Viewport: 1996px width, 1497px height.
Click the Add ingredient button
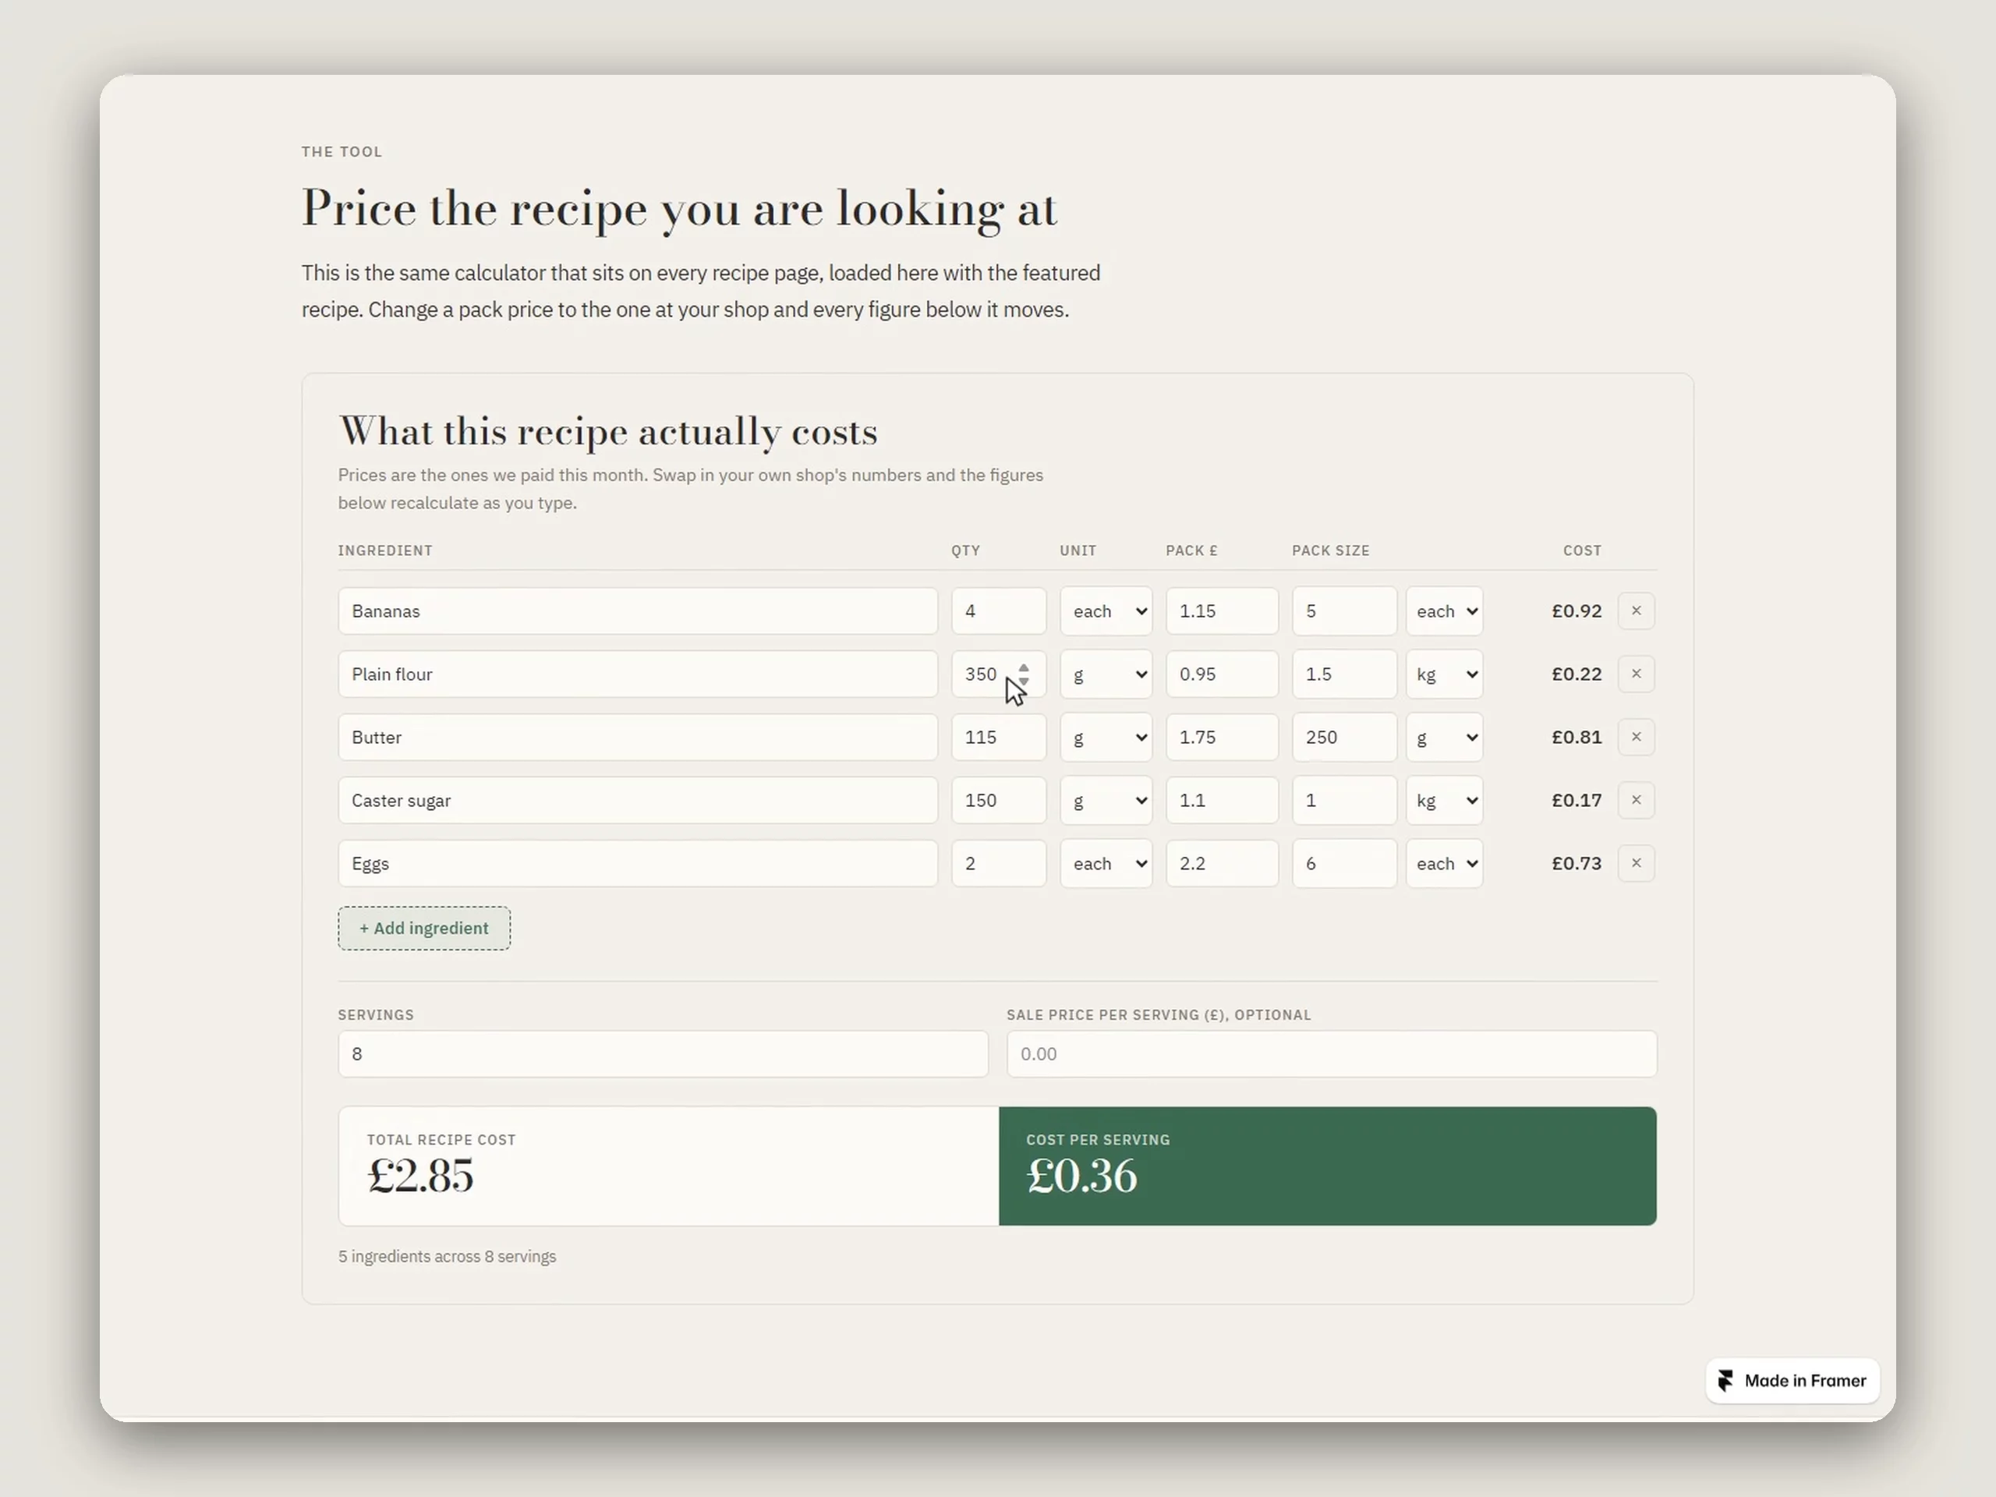[x=424, y=929]
